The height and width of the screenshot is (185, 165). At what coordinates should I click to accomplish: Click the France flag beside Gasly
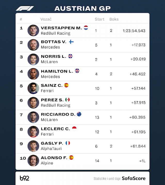(68, 143)
